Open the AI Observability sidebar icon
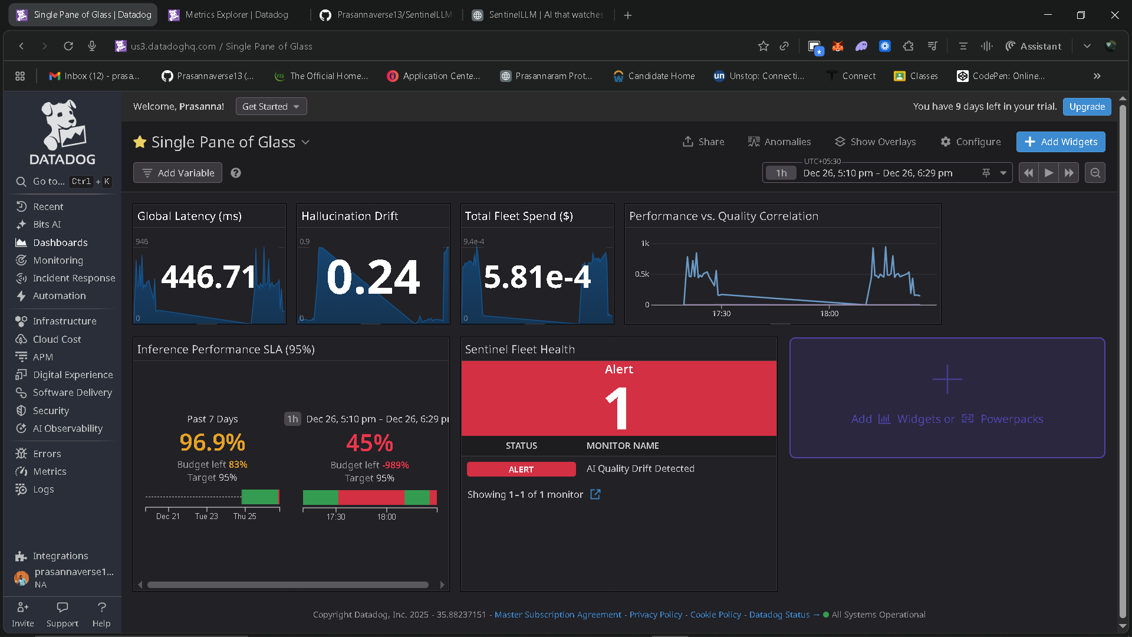This screenshot has height=637, width=1132. coord(21,428)
